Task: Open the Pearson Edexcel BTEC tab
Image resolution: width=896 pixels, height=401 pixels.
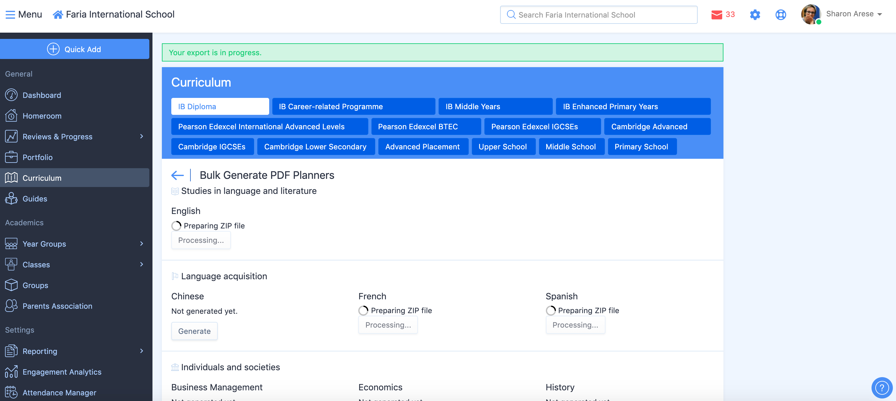Action: coord(426,126)
